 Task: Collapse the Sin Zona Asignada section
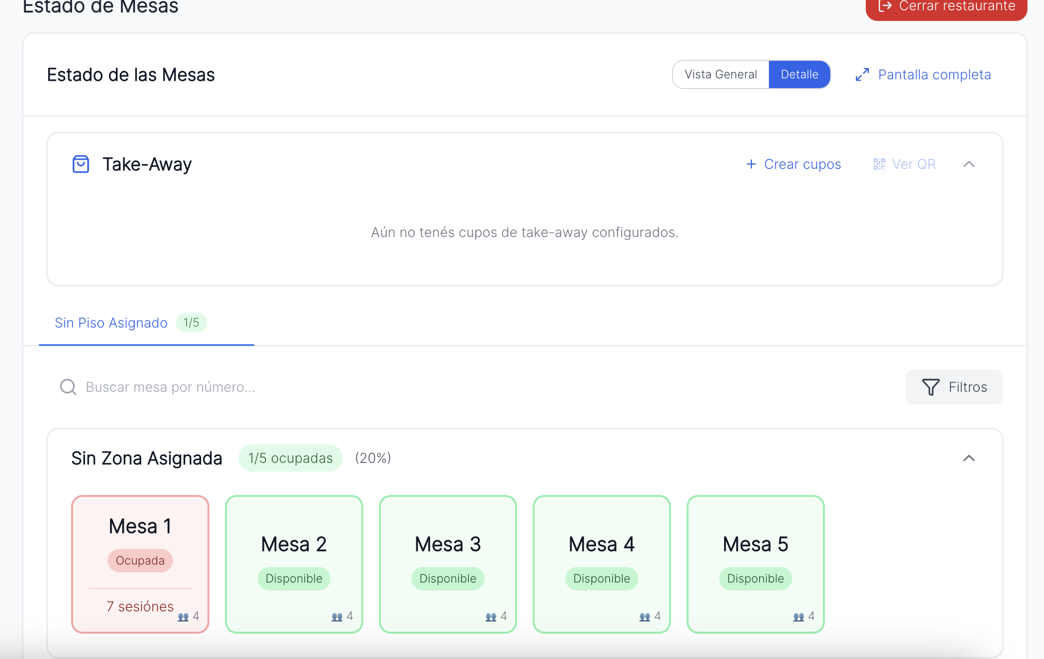tap(969, 458)
